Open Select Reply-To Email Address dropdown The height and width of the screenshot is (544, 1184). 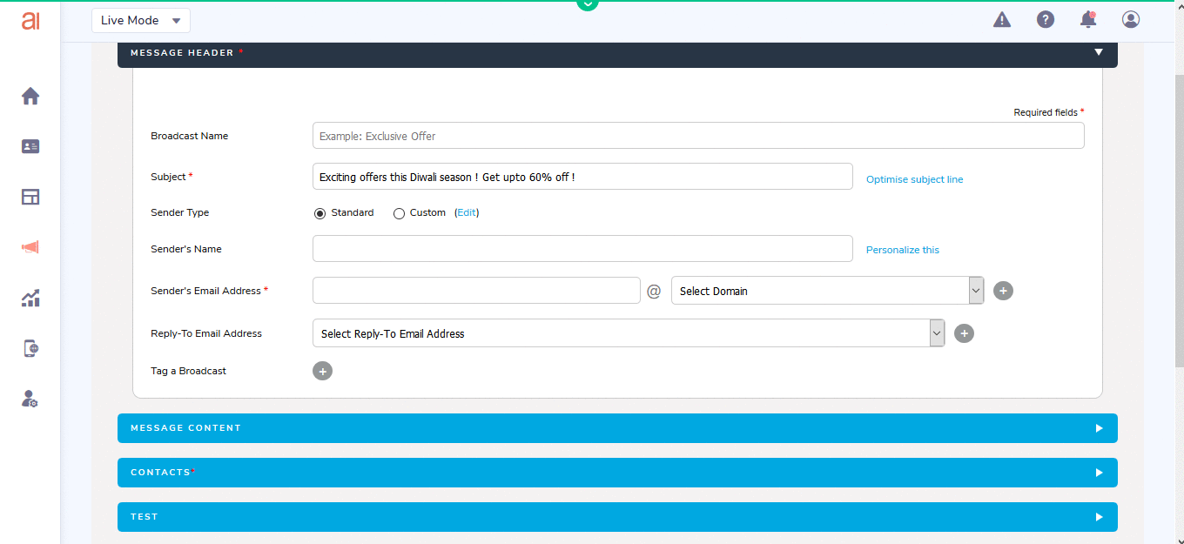click(629, 333)
